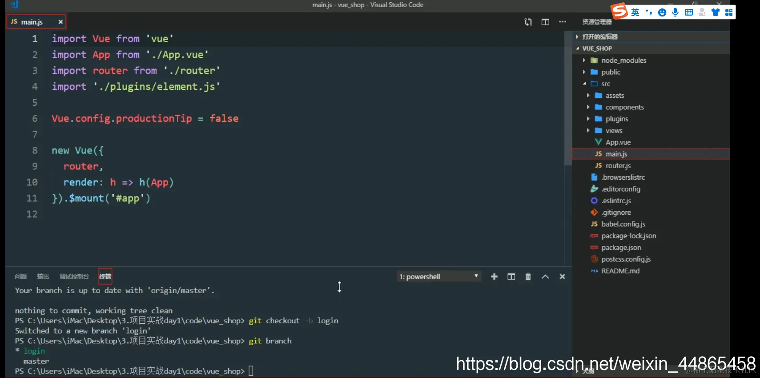Open the Sogou toolbox grid icon
Image resolution: width=760 pixels, height=378 pixels.
click(729, 12)
